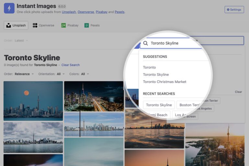This screenshot has width=249, height=166.
Task: Expand the Order Relevance dropdown
Action: point(24,74)
